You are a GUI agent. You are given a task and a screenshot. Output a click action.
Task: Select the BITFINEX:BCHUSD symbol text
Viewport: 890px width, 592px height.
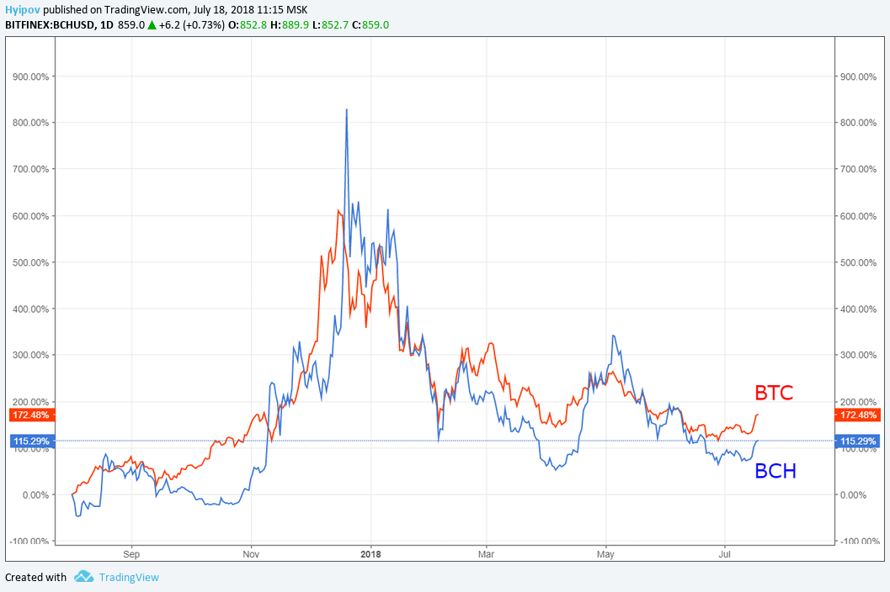(x=50, y=25)
